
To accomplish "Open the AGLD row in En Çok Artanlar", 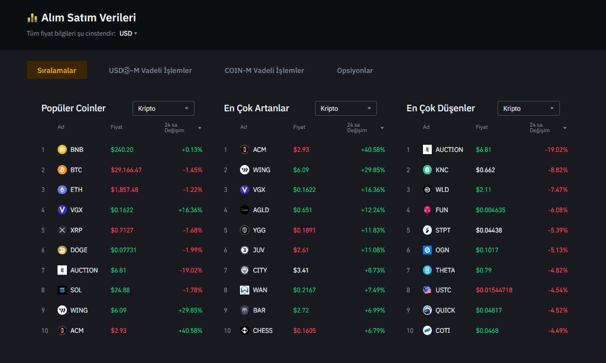I will (261, 210).
